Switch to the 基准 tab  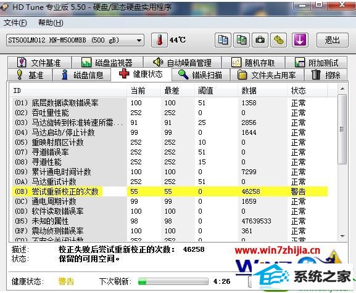click(30, 74)
